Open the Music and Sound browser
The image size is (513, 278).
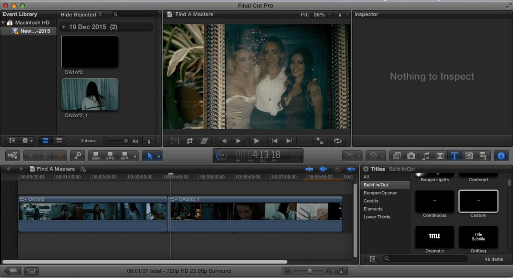click(x=426, y=156)
